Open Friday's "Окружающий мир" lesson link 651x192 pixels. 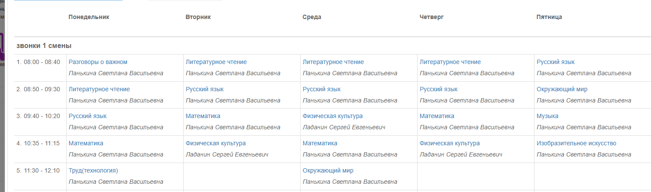pos(562,89)
